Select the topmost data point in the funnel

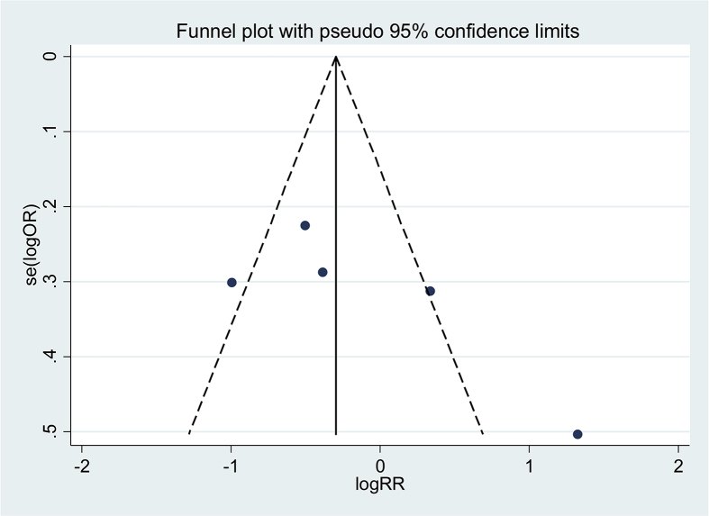(x=305, y=225)
